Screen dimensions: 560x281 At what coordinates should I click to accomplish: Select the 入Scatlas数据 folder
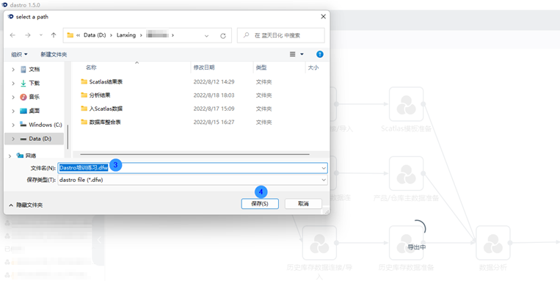pos(106,109)
